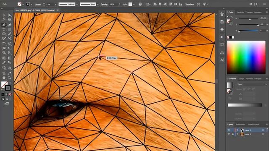The image size is (269, 151).
Task: Click the stroke weight stepper arrows
Action: point(44,4)
